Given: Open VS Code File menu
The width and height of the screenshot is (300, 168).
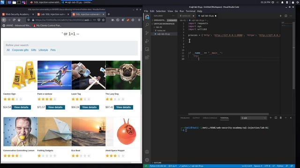Looking at the screenshot, I should pyautogui.click(x=146, y=11).
